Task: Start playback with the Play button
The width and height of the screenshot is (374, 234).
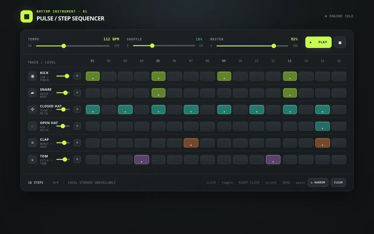Action: (x=318, y=42)
